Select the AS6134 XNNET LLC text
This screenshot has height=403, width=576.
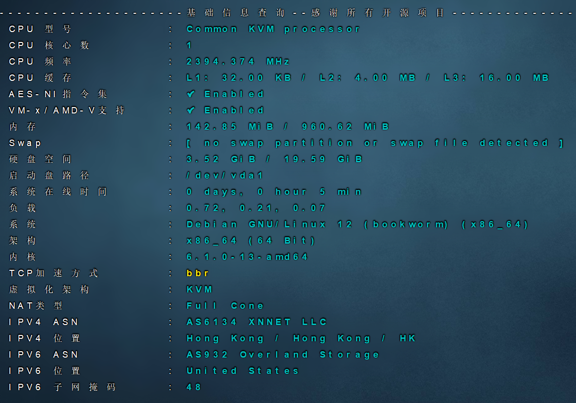[x=257, y=322]
